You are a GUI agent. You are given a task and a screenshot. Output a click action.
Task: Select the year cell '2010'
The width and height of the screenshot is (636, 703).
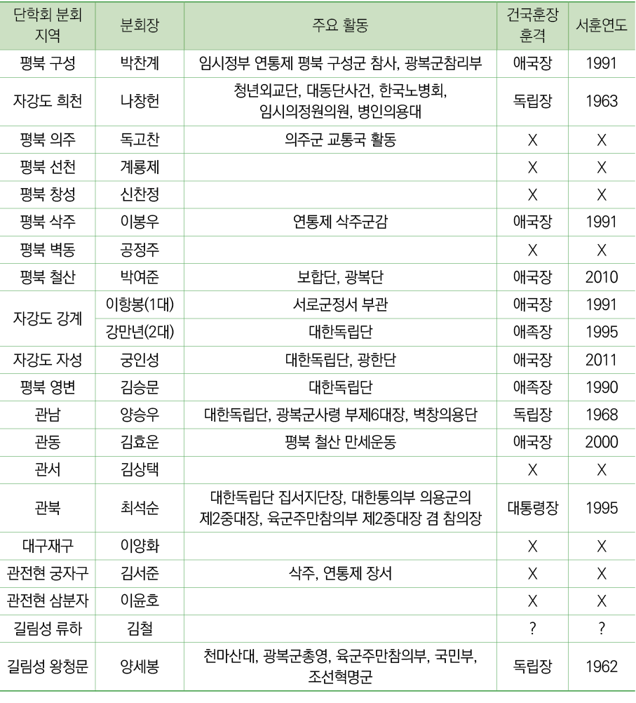tap(601, 277)
